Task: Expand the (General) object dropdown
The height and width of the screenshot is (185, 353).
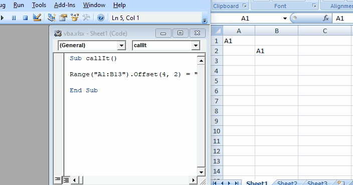Action: 121,46
